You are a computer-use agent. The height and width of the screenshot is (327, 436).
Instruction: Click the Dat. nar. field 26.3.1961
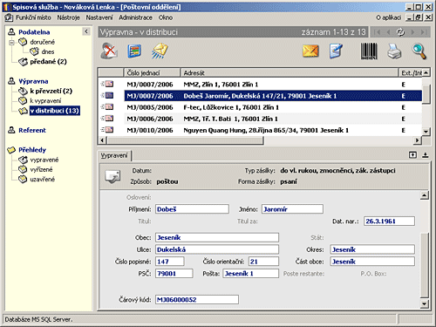(x=389, y=221)
